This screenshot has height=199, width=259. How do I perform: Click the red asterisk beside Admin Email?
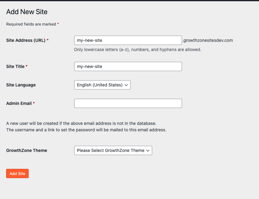[34, 103]
